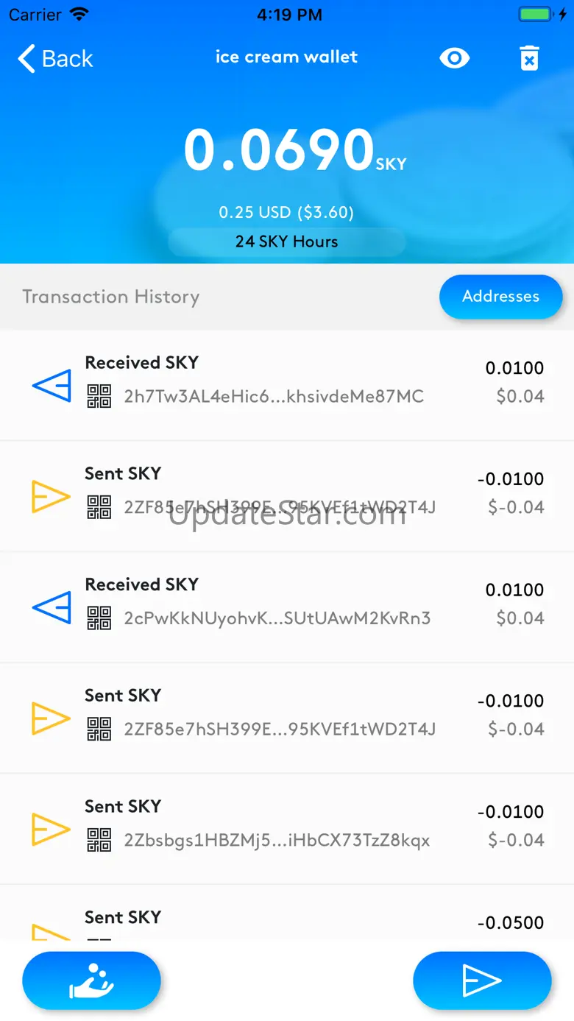Tap the receive hand-coins button
This screenshot has height=1021, width=574.
(91, 981)
